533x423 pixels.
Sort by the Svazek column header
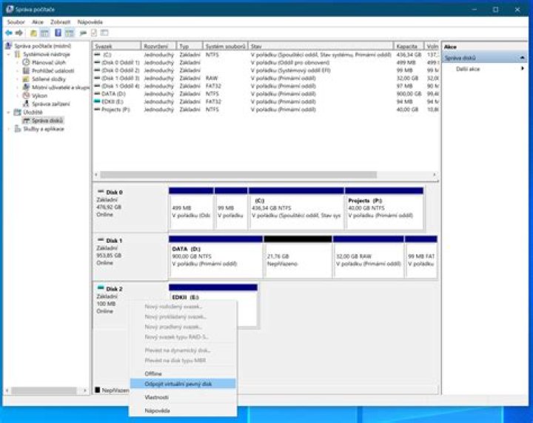click(117, 46)
